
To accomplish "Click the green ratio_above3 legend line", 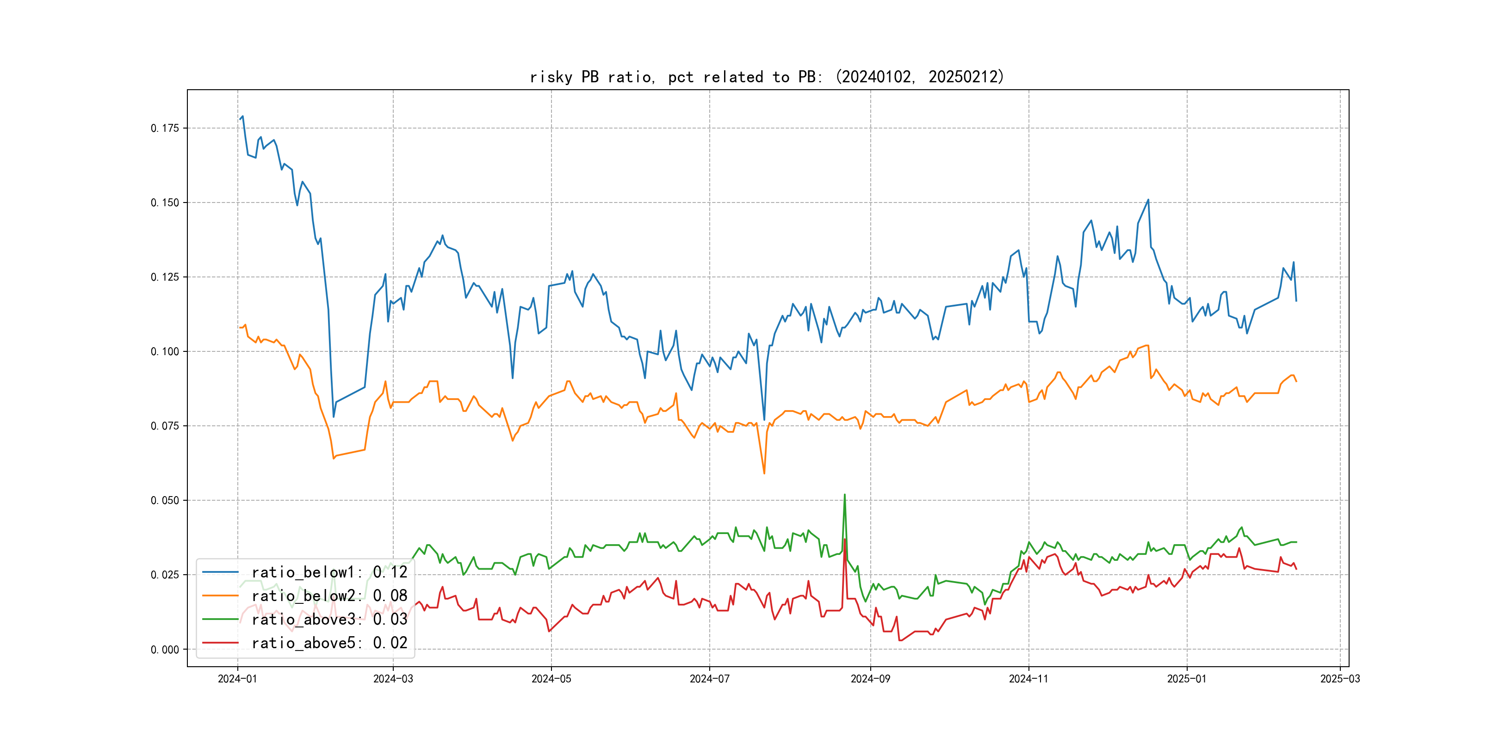I will (220, 620).
